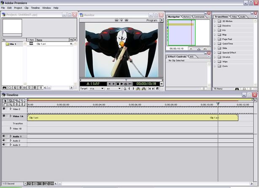Click the Play button in Monitor

click(x=122, y=84)
